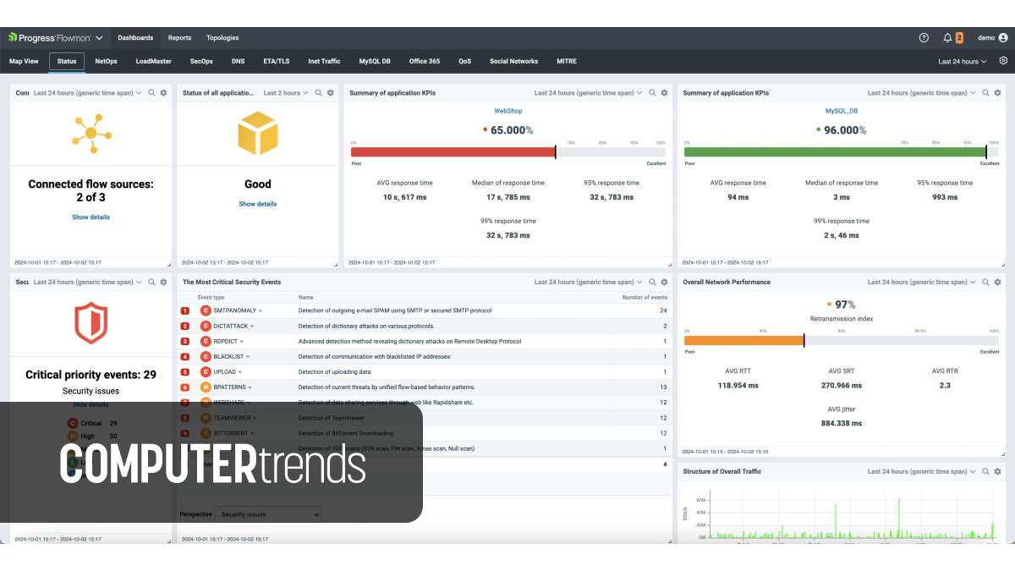Screen dimensions: 1015x571
Task: Click the Event type column header
Action: [x=211, y=298]
